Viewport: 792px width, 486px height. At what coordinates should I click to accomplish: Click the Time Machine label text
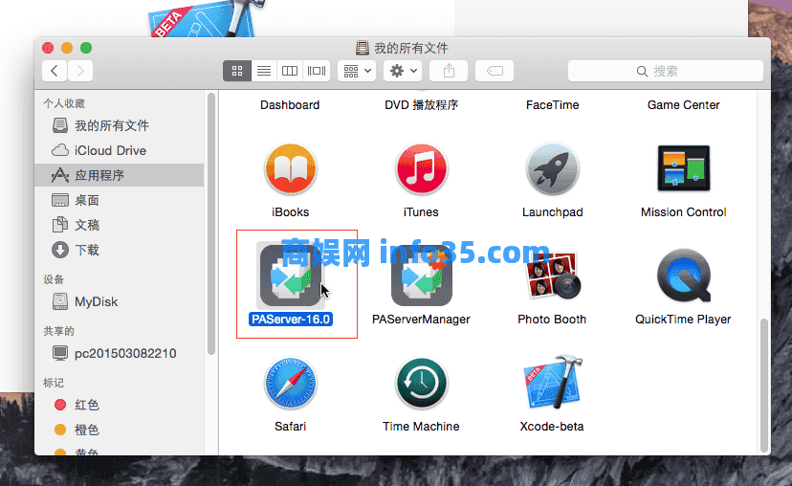click(421, 427)
